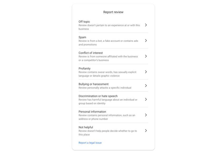Select the Conflict of interest option
The height and width of the screenshot is (157, 217).
[110, 56]
